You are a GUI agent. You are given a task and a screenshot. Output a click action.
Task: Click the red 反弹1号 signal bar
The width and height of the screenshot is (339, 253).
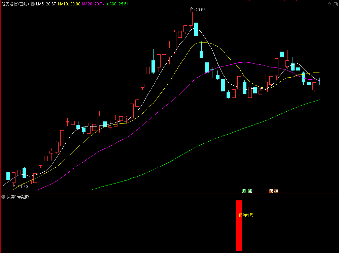click(x=239, y=226)
